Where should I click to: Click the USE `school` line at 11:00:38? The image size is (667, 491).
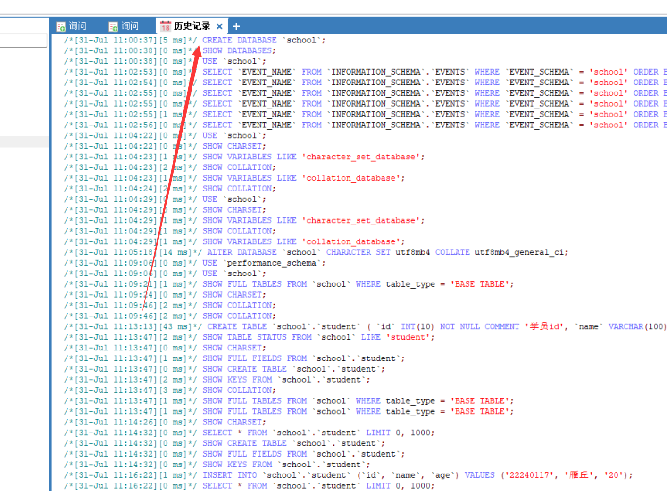(x=165, y=61)
